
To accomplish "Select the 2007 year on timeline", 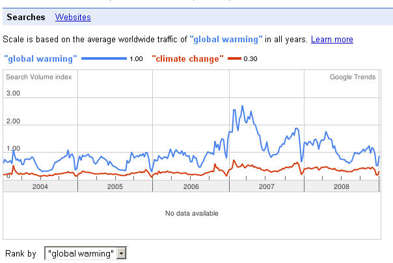I will coord(266,186).
